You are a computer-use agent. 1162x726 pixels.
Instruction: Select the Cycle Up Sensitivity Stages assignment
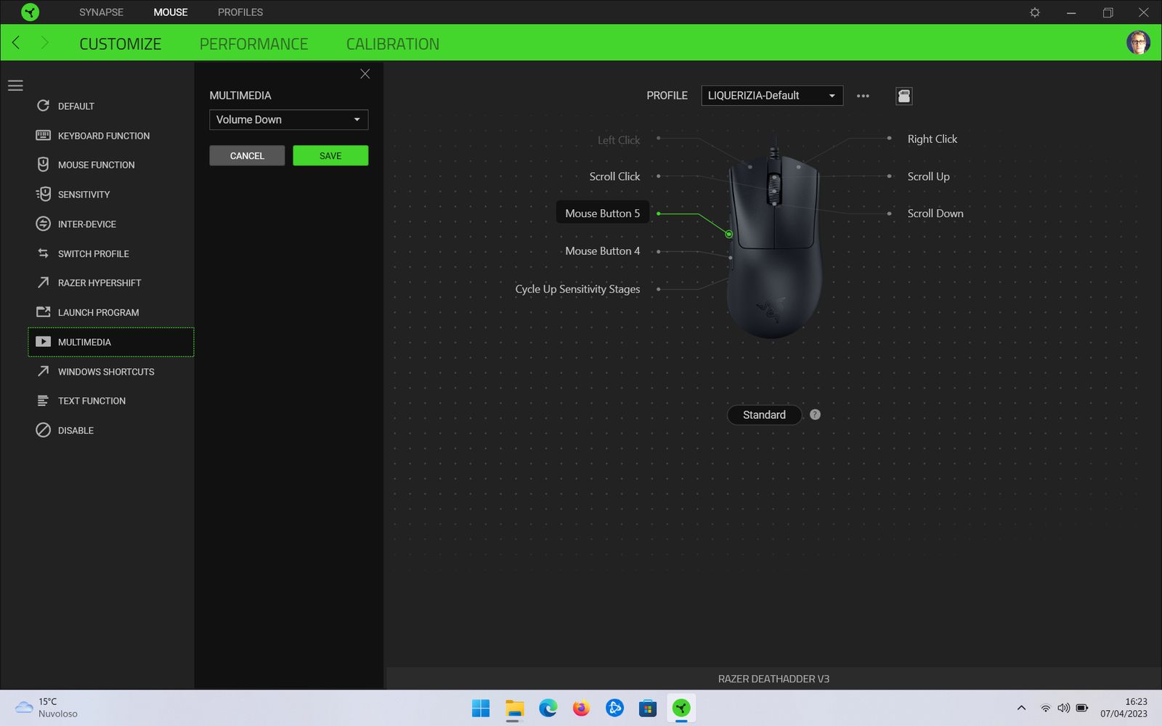[577, 289]
